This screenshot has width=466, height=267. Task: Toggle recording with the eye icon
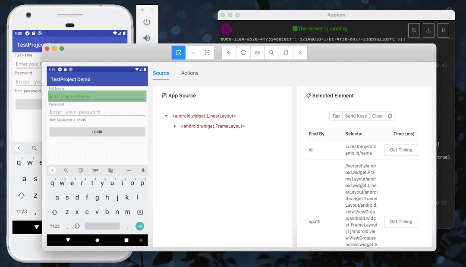click(258, 53)
